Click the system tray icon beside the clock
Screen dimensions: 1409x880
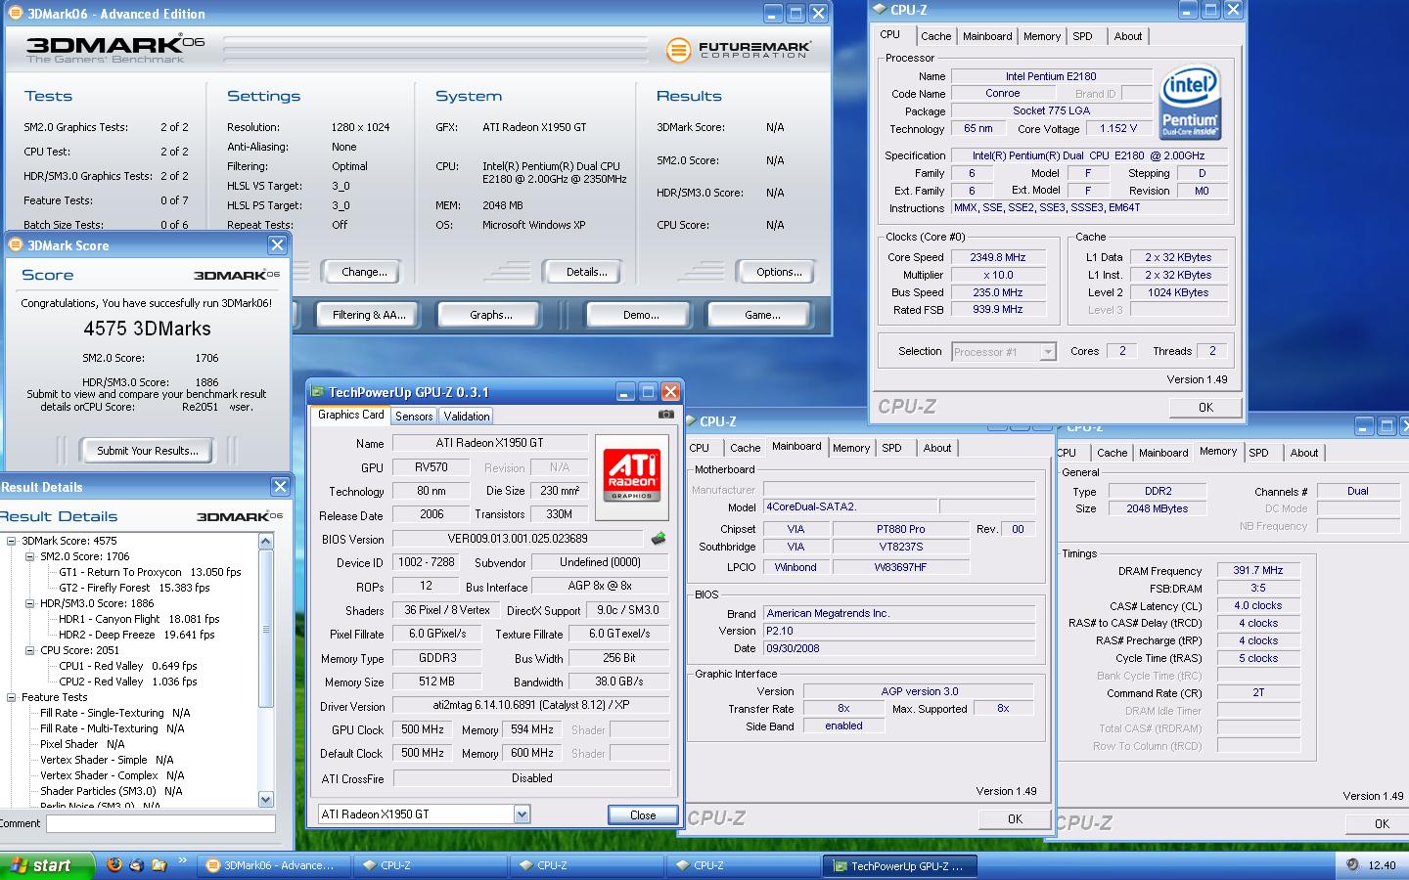1352,864
